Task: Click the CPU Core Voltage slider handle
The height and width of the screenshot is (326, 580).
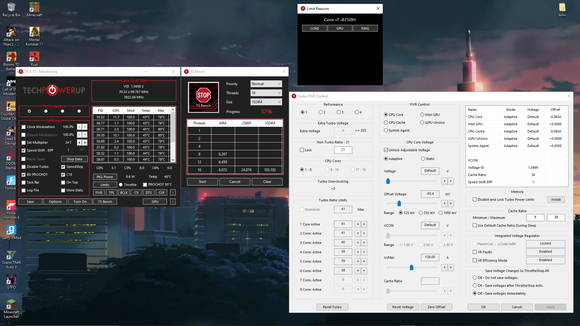Action: pyautogui.click(x=388, y=181)
